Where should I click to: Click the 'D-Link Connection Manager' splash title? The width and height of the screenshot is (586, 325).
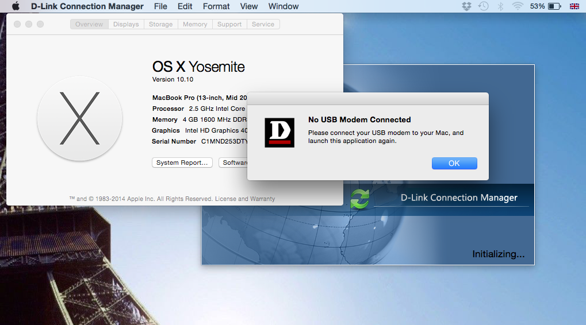point(459,198)
